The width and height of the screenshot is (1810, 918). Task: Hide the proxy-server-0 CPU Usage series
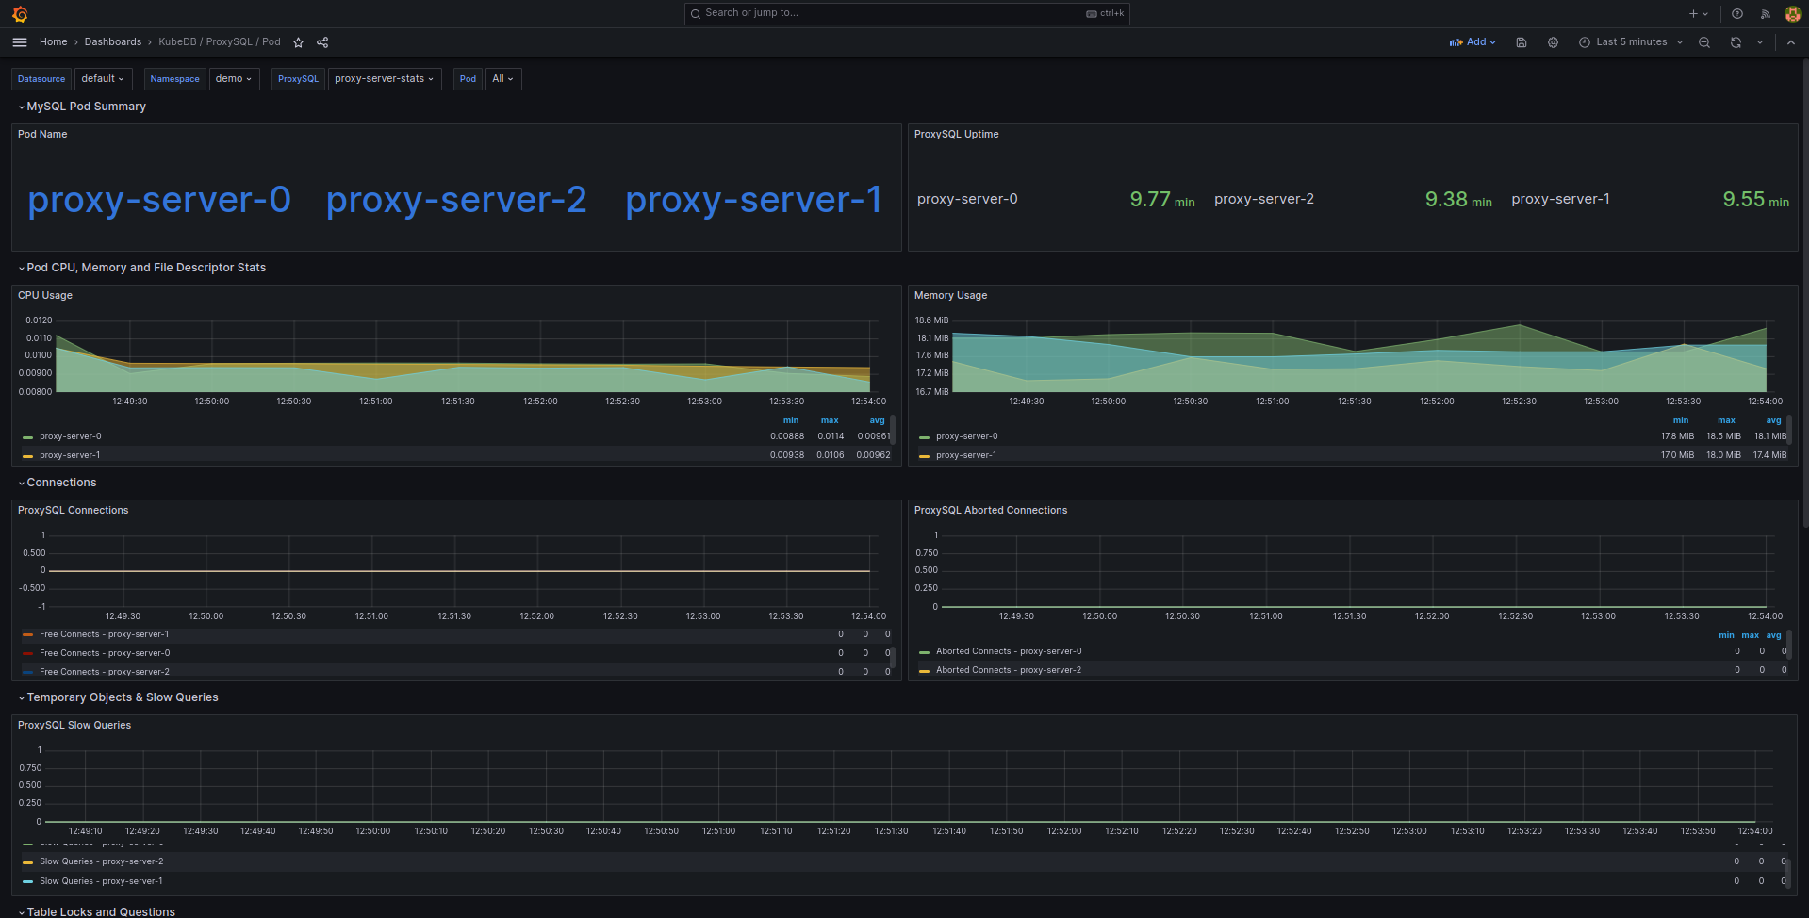70,436
